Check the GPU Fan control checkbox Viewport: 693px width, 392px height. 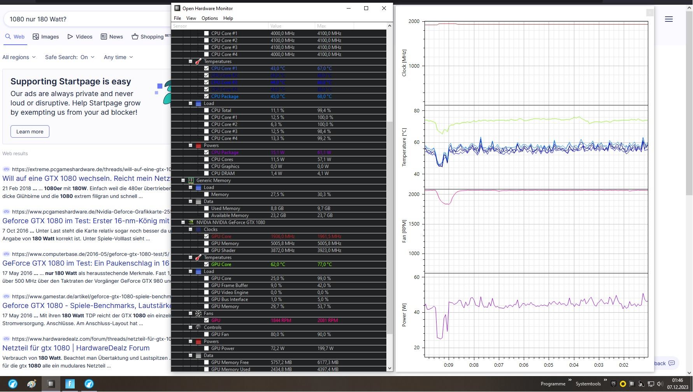click(207, 334)
